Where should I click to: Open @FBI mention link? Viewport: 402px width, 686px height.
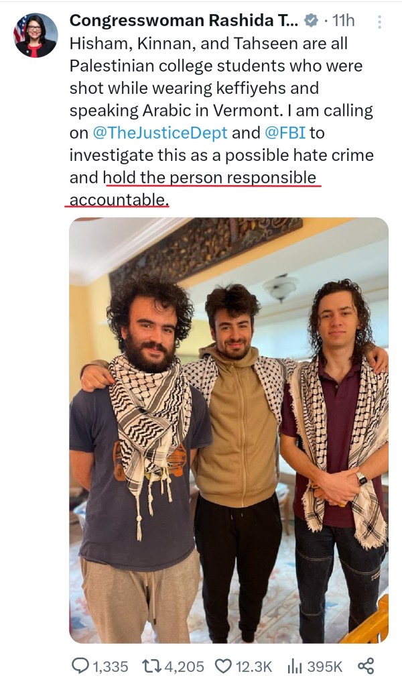point(285,133)
